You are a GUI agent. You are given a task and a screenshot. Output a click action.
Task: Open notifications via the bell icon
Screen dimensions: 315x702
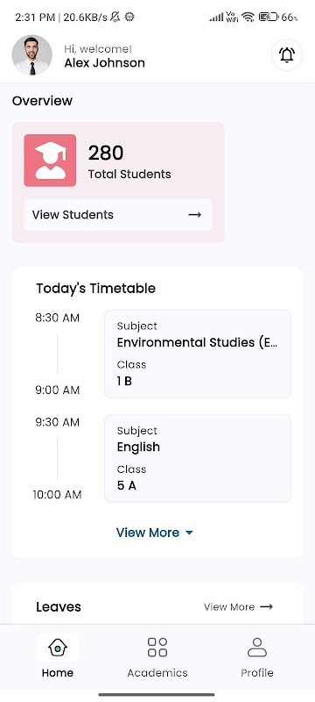286,55
